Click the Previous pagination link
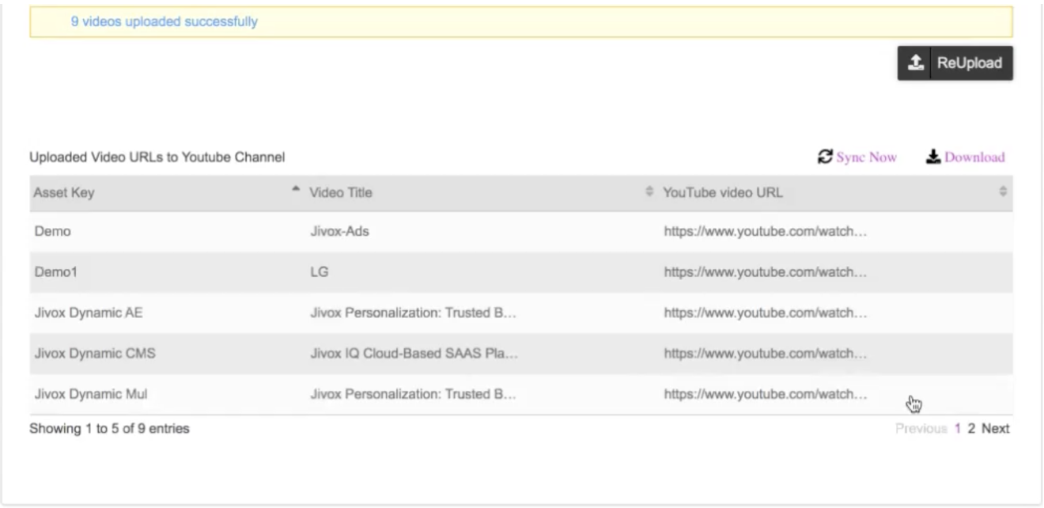1044x508 pixels. click(921, 429)
